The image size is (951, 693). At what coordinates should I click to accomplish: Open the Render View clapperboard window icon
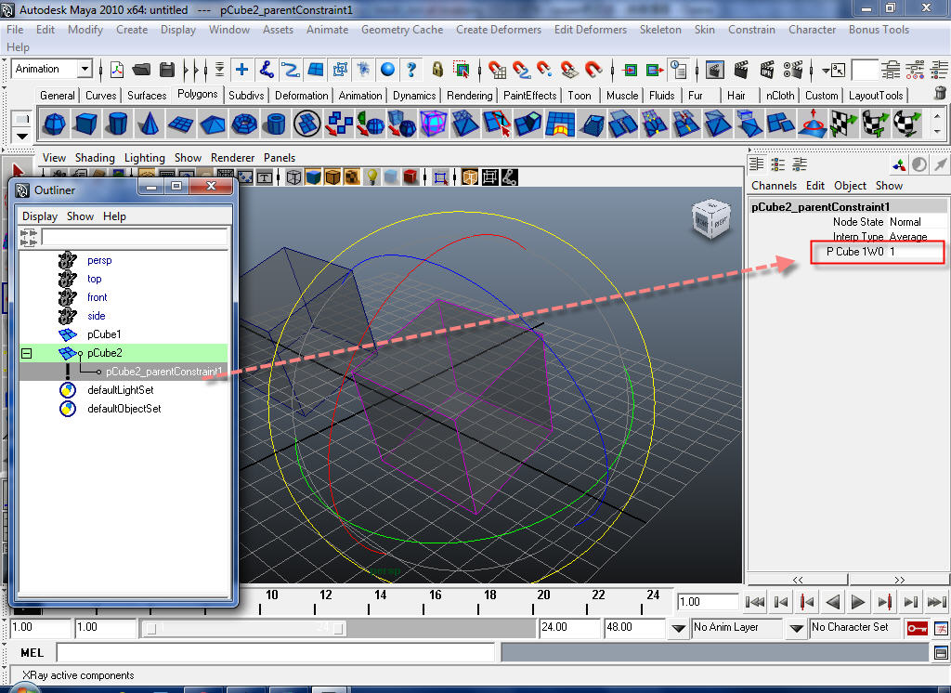coord(715,70)
